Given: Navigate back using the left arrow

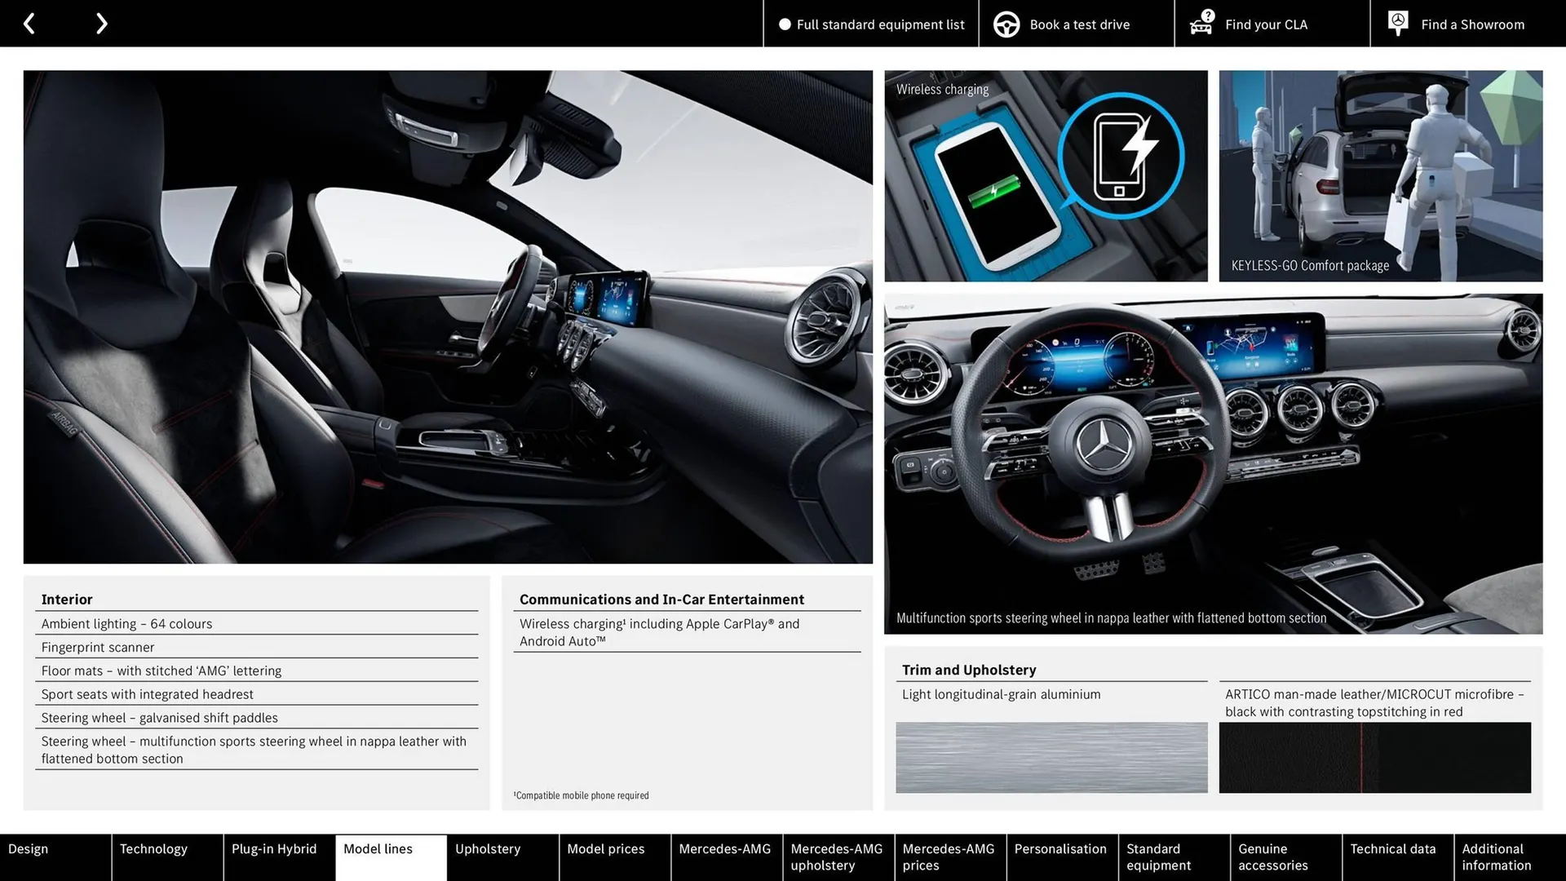Looking at the screenshot, I should [29, 23].
